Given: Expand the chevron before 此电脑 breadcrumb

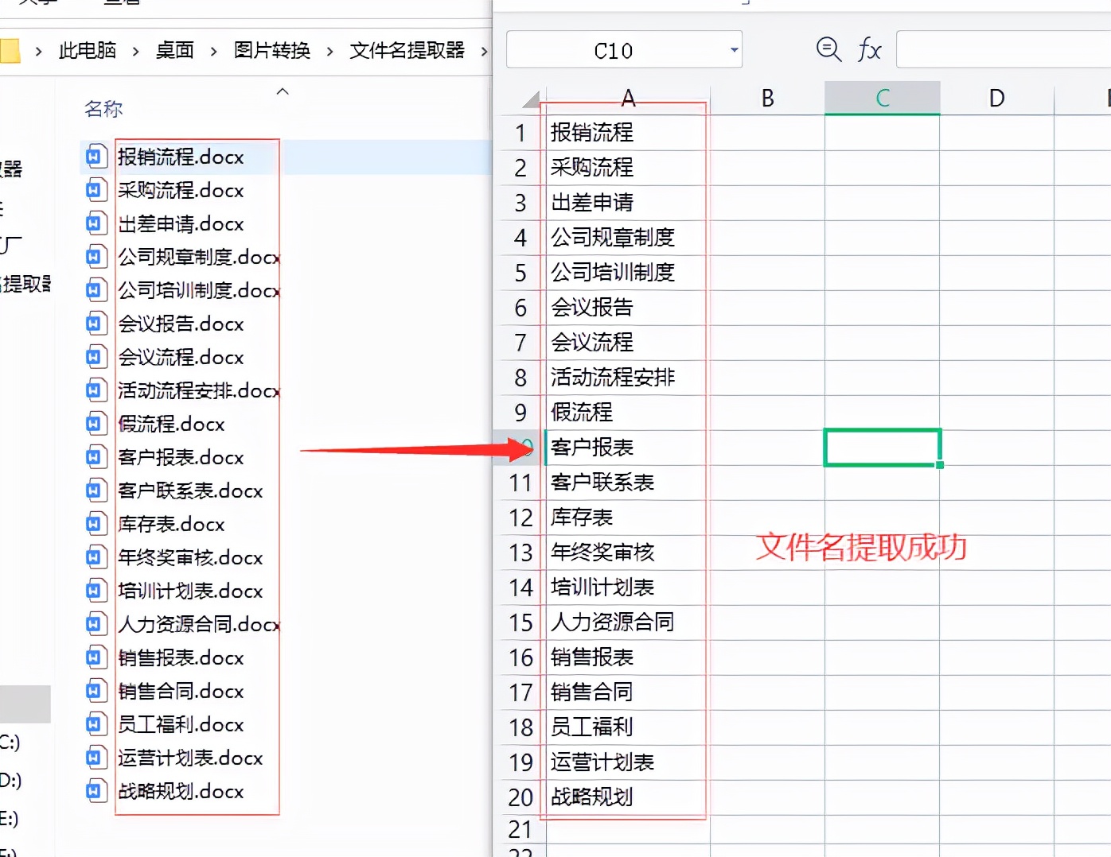Looking at the screenshot, I should click(38, 52).
